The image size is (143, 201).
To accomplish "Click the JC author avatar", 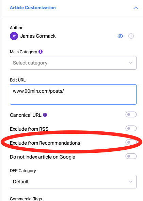I will [14, 36].
